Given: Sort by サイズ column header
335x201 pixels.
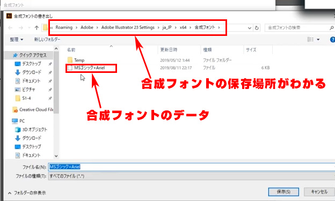Looking at the screenshot, I should point(251,50).
